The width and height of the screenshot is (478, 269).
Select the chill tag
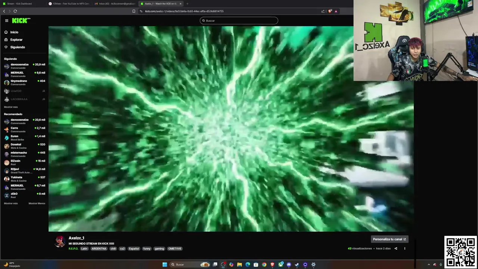point(113,248)
